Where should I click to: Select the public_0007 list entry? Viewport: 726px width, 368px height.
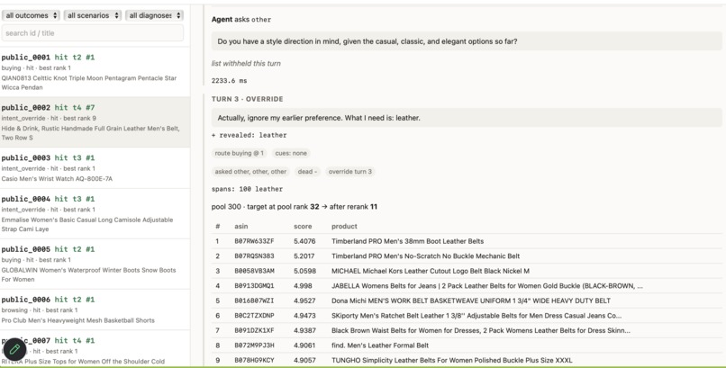click(x=95, y=350)
